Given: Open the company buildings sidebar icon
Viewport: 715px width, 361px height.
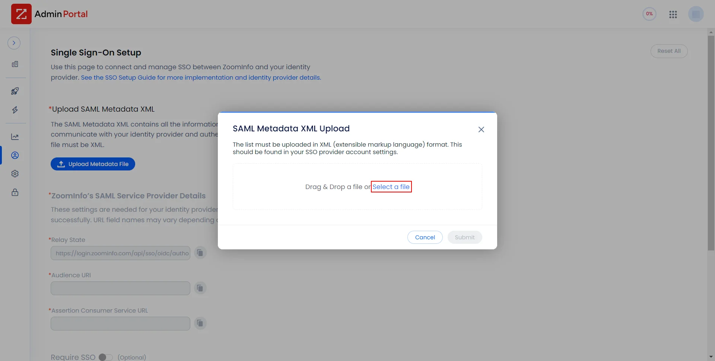Looking at the screenshot, I should click(x=15, y=64).
